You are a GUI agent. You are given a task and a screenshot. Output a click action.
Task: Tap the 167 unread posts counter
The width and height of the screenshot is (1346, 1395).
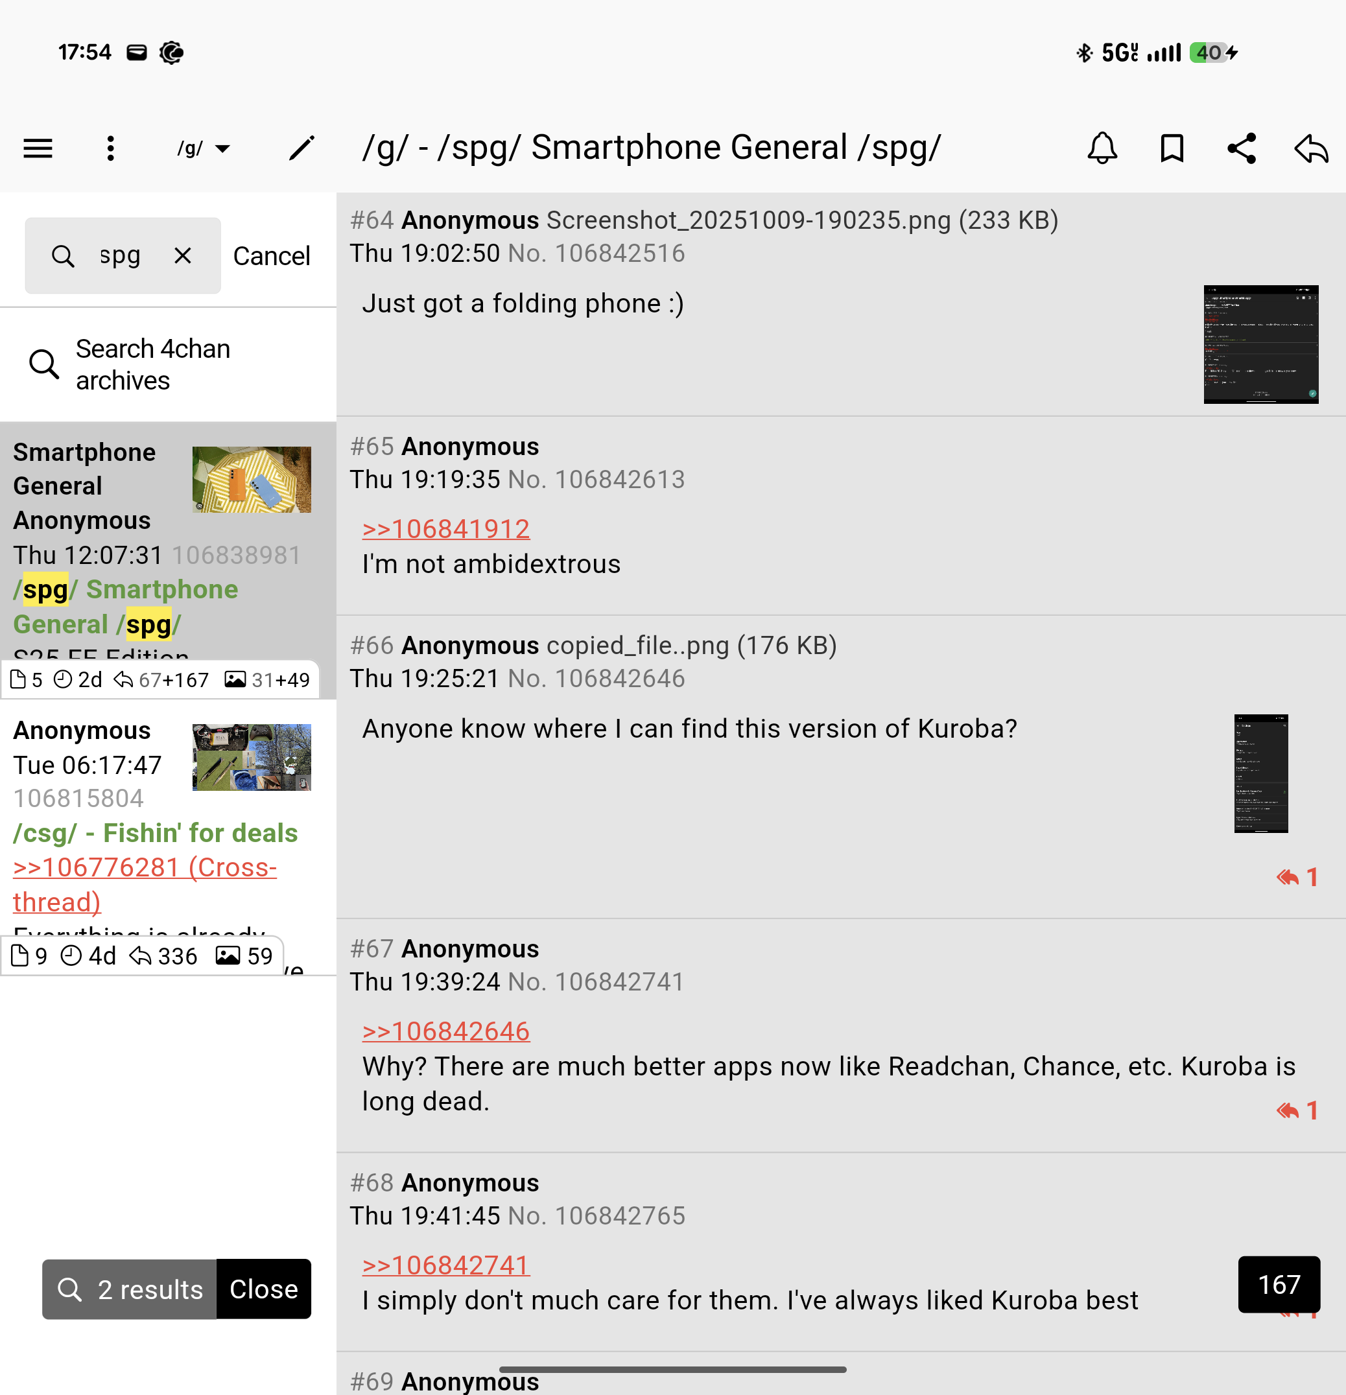coord(1279,1284)
